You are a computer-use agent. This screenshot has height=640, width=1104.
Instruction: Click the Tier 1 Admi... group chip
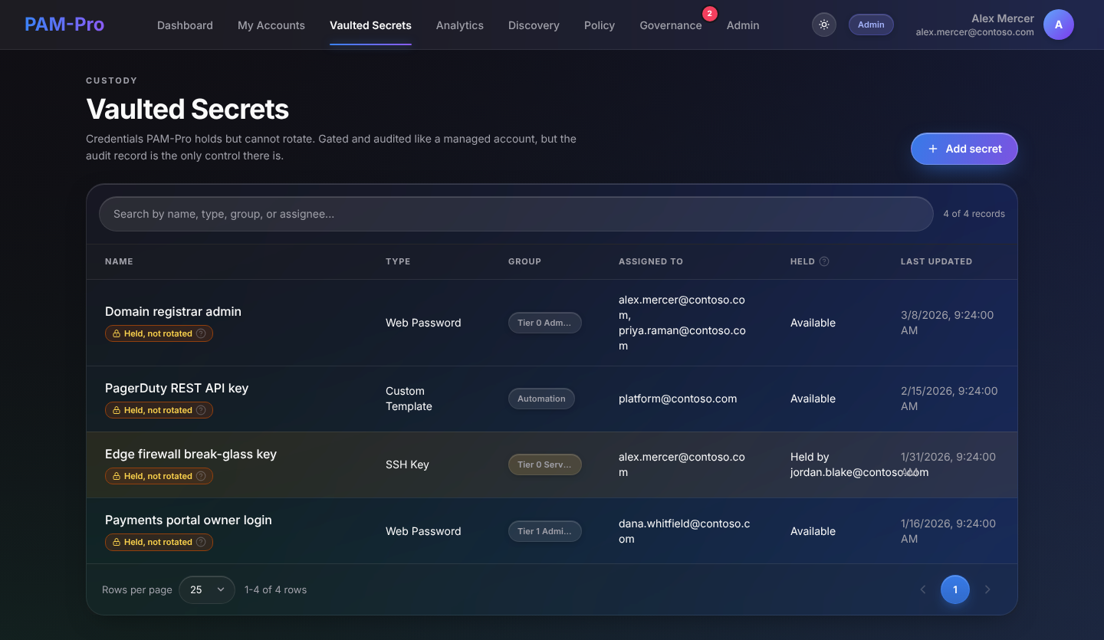(x=544, y=531)
